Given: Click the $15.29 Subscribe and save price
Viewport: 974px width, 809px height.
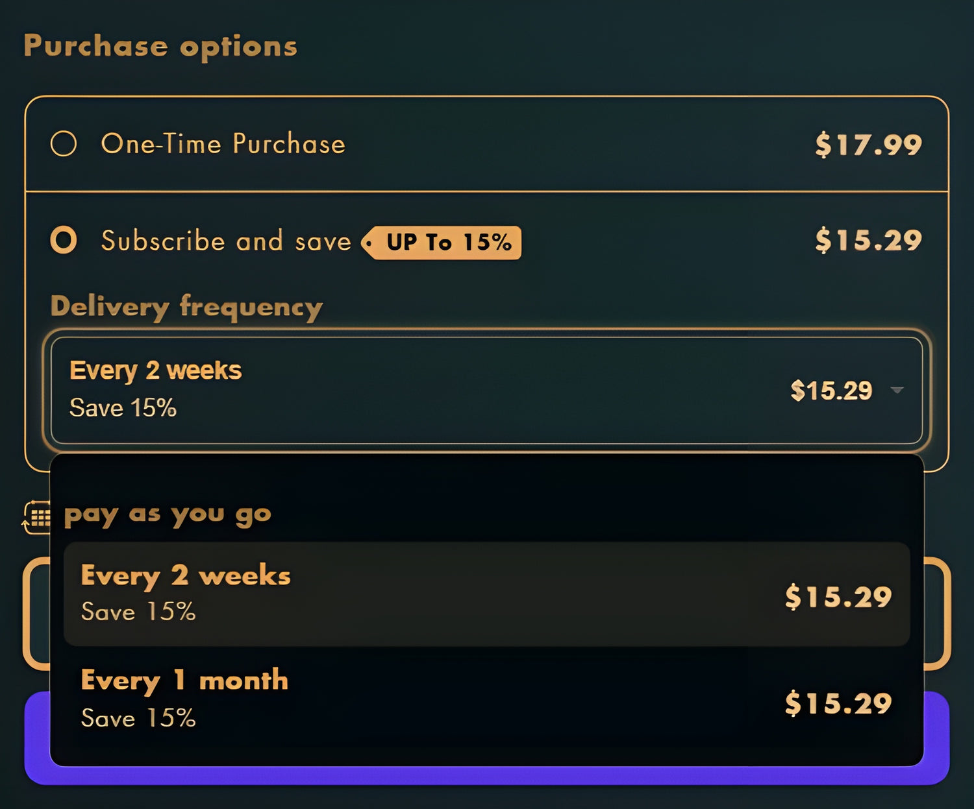Looking at the screenshot, I should [x=868, y=240].
